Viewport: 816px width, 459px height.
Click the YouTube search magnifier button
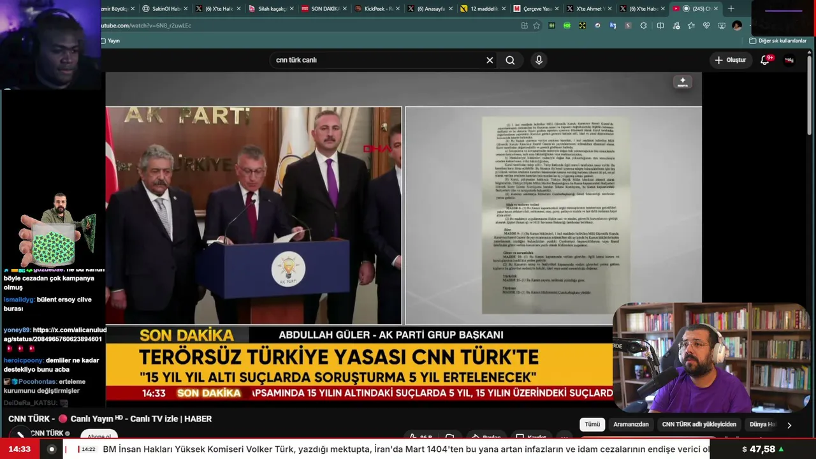(x=510, y=60)
